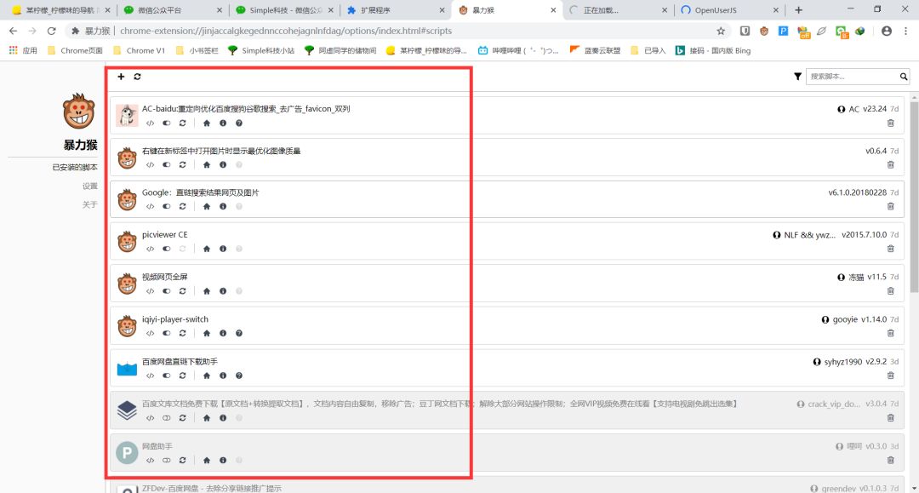Reload the current page
This screenshot has height=493, width=919.
[52, 31]
